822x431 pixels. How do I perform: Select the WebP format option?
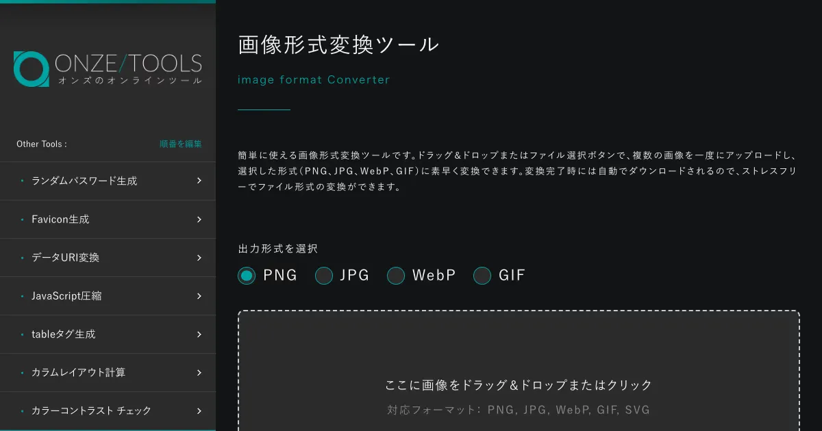[x=396, y=276]
